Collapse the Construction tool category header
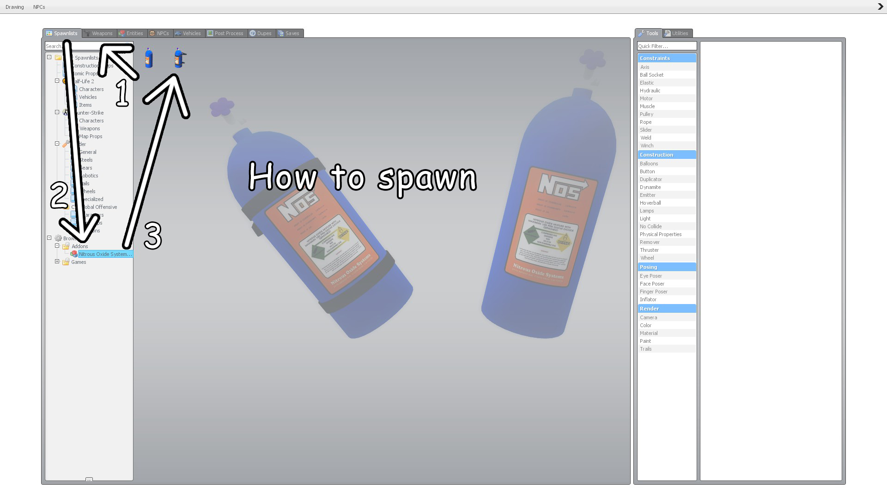 tap(667, 155)
